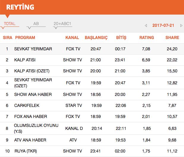This screenshot has height=157, width=184.
Task: Go to next date with right arrow
Action: (x=181, y=26)
